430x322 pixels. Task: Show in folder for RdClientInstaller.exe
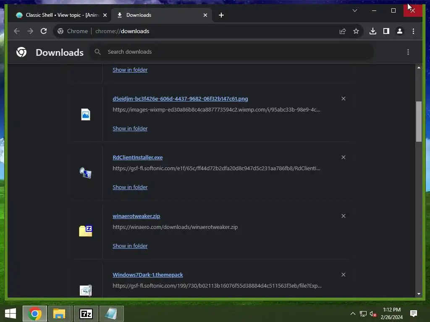coord(130,187)
